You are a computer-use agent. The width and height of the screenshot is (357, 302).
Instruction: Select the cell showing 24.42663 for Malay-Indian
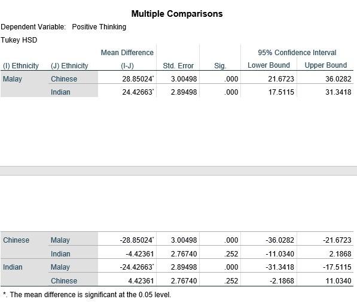pos(138,92)
